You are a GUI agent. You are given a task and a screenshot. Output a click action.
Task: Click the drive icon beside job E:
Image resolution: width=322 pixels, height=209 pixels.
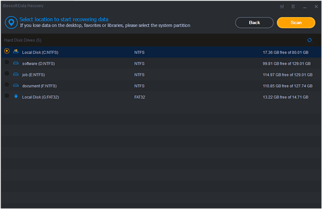16,74
